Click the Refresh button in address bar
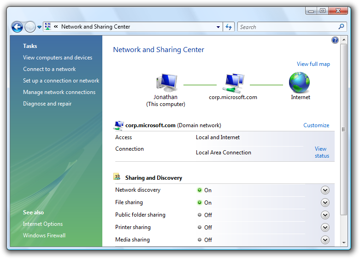Image resolution: width=360 pixels, height=259 pixels. pos(229,27)
